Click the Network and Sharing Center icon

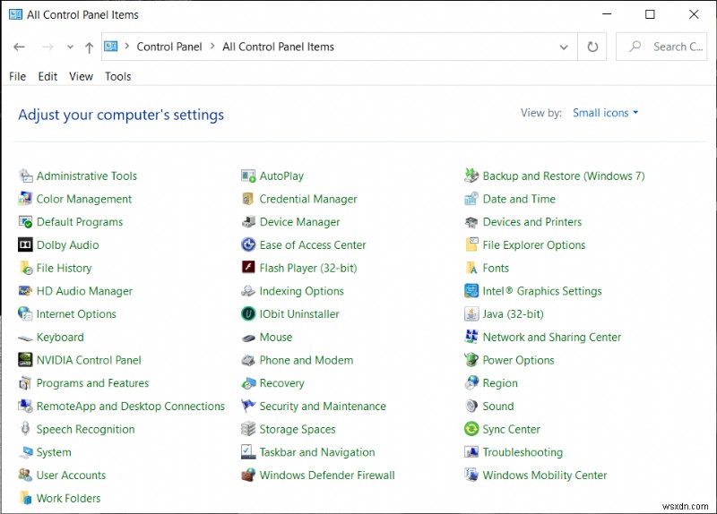coord(471,338)
